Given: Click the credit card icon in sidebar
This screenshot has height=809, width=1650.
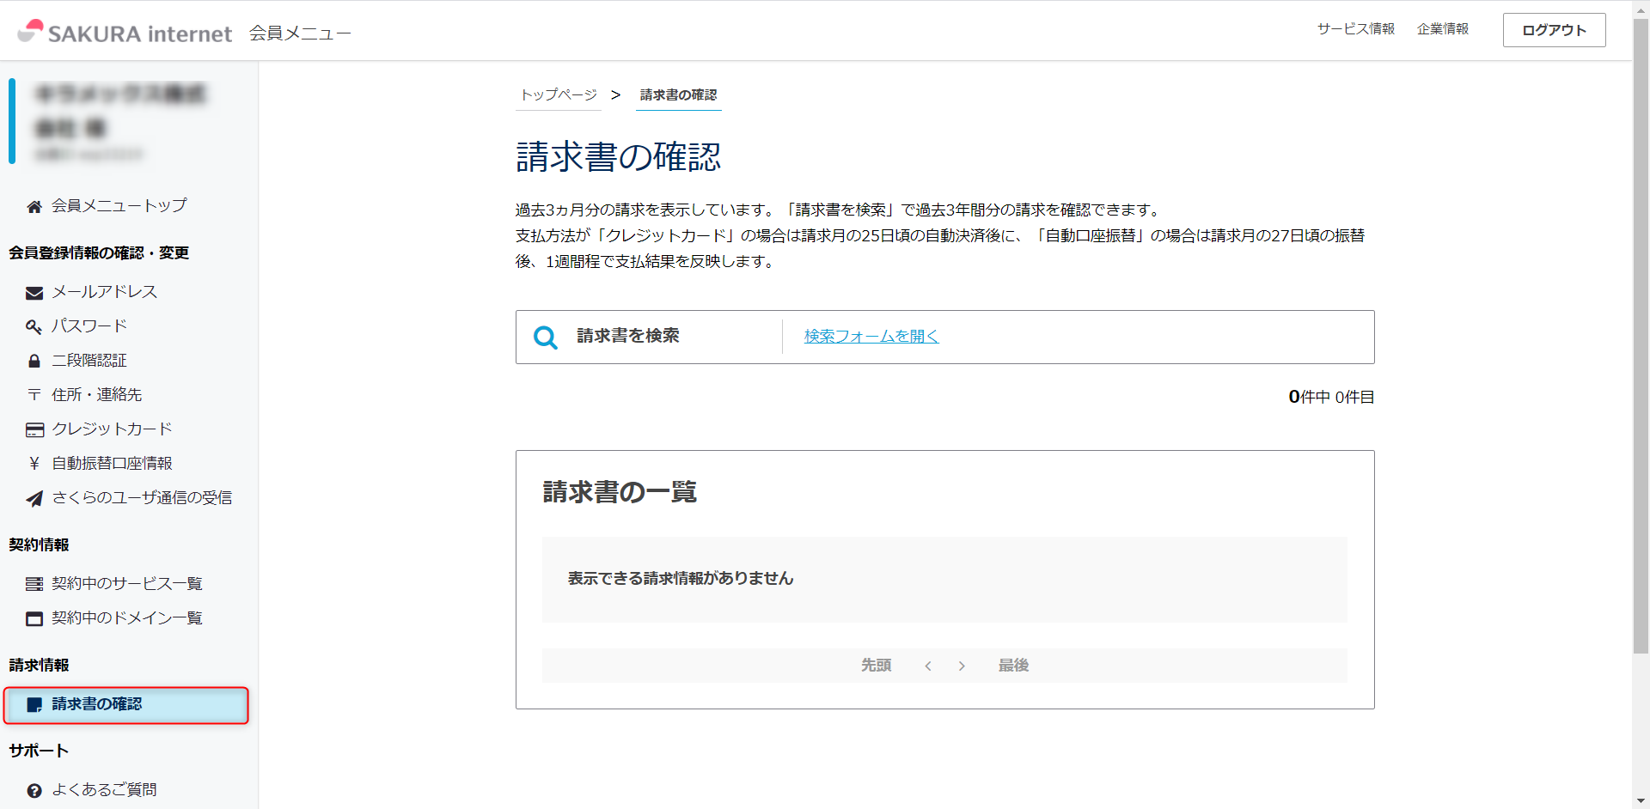Looking at the screenshot, I should tap(34, 430).
